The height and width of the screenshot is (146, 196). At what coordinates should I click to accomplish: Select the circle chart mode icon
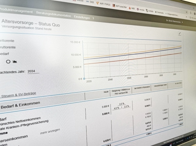pos(8,61)
